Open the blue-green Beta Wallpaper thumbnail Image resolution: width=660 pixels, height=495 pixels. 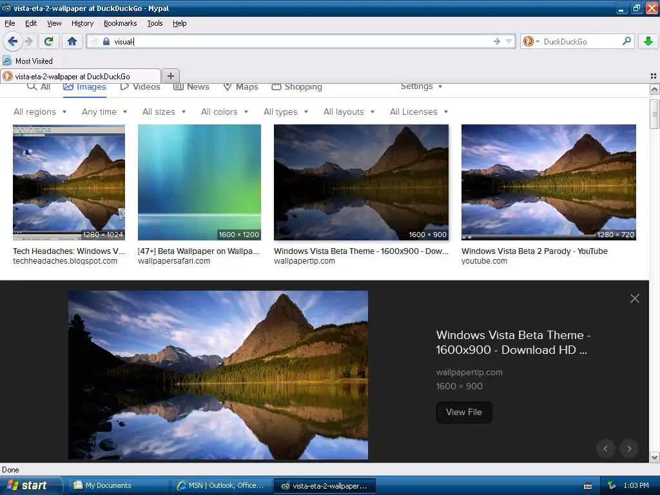point(199,182)
